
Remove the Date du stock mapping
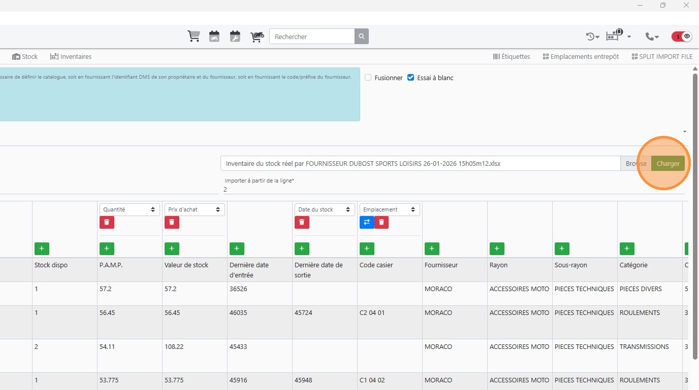(302, 223)
